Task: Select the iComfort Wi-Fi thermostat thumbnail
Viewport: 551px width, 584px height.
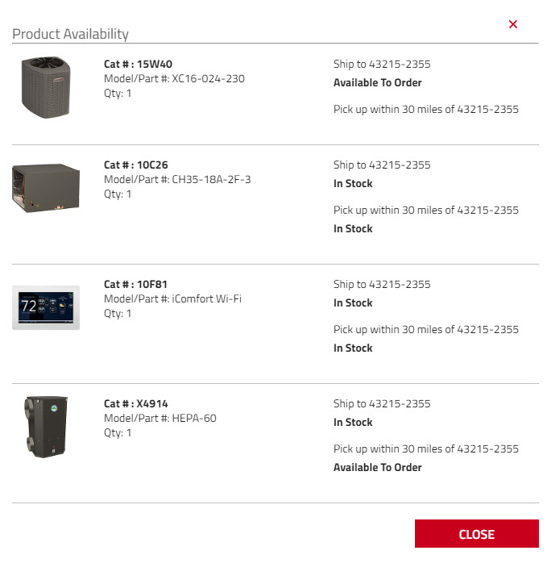Action: 46,307
